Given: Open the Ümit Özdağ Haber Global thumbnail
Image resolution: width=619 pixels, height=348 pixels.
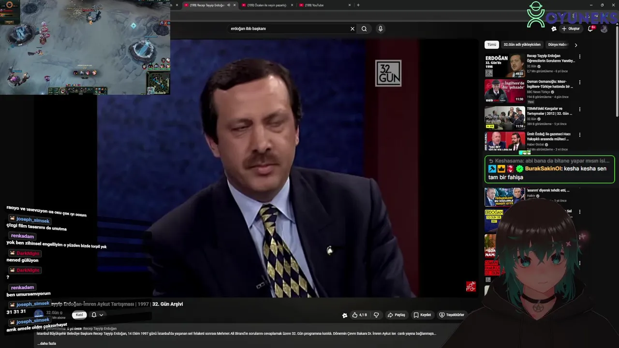Looking at the screenshot, I should (x=504, y=142).
